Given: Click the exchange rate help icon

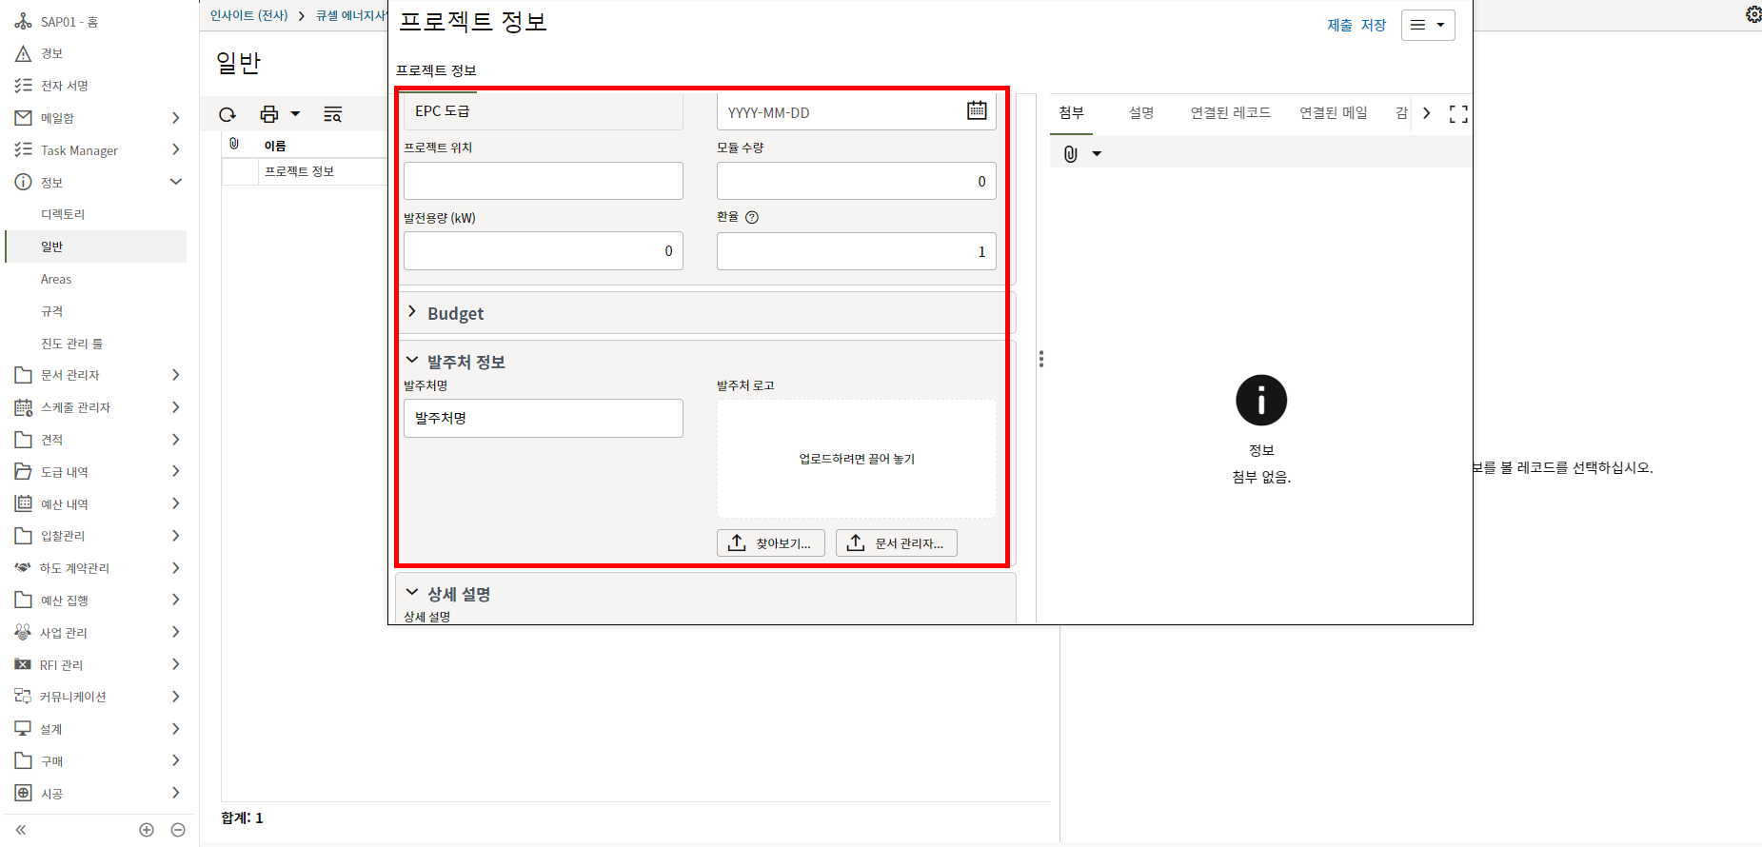Looking at the screenshot, I should 752,217.
